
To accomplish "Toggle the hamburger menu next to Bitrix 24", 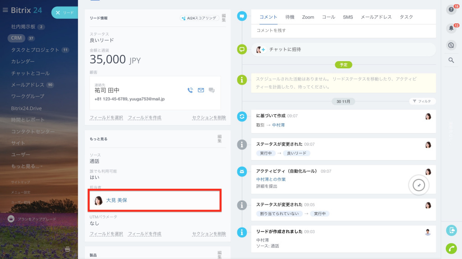I will (5, 10).
